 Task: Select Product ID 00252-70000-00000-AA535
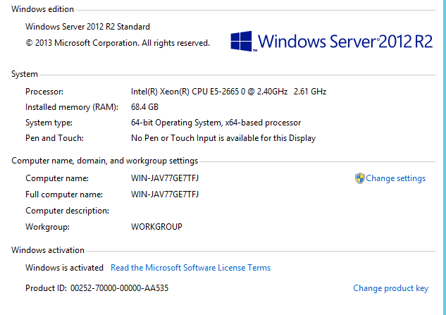click(97, 288)
